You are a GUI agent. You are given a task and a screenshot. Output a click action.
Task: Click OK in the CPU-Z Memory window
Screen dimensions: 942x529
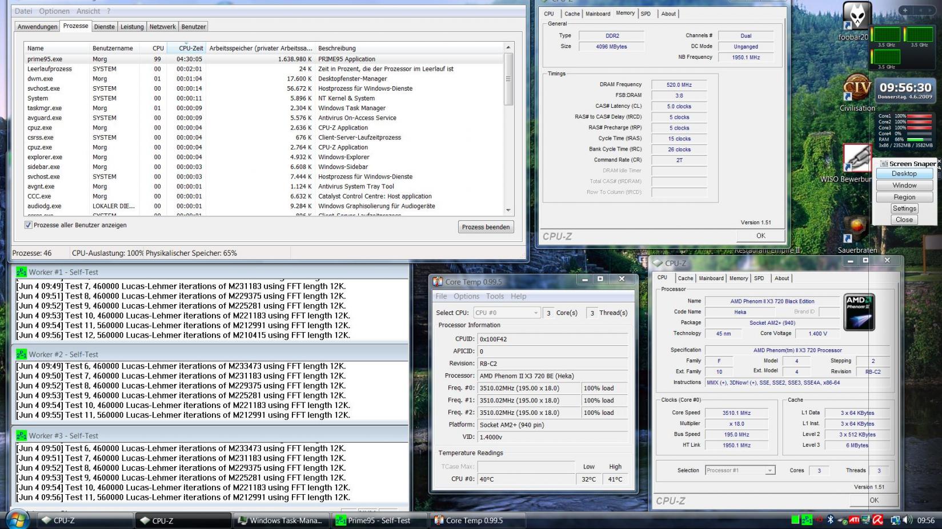pos(760,236)
